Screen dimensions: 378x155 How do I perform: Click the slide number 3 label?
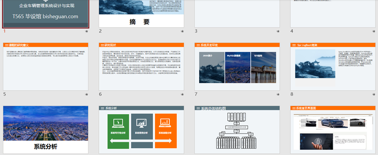click(196, 31)
